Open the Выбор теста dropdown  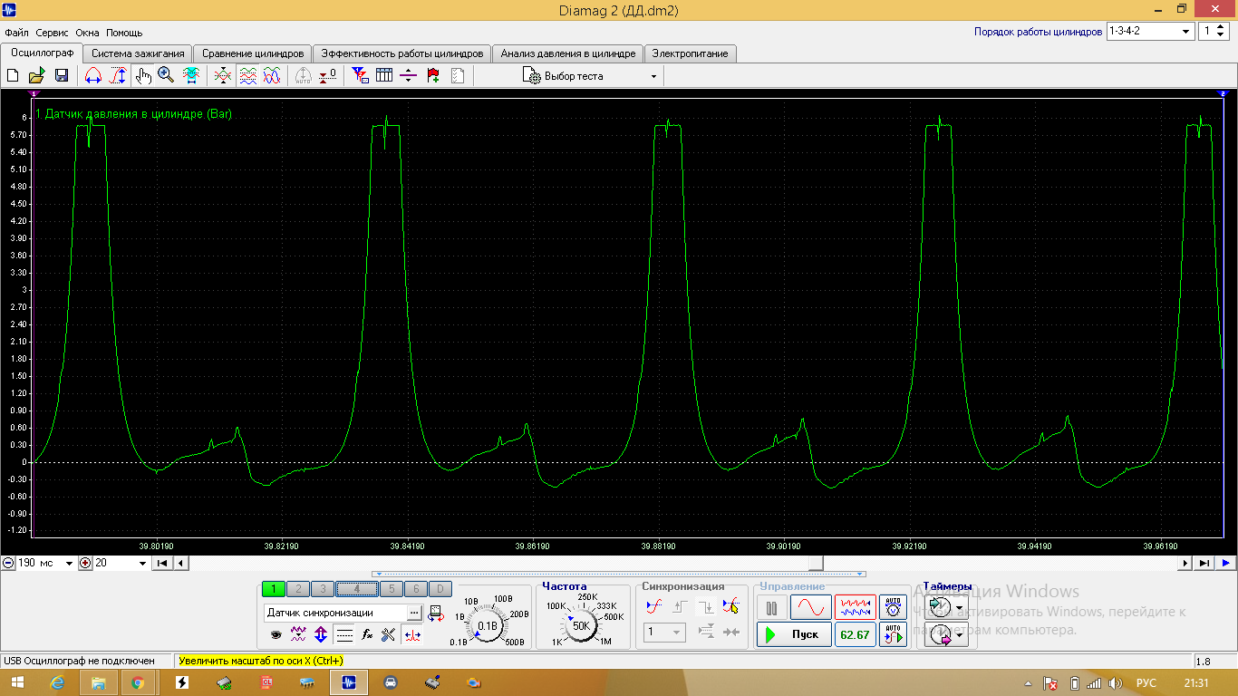click(590, 76)
